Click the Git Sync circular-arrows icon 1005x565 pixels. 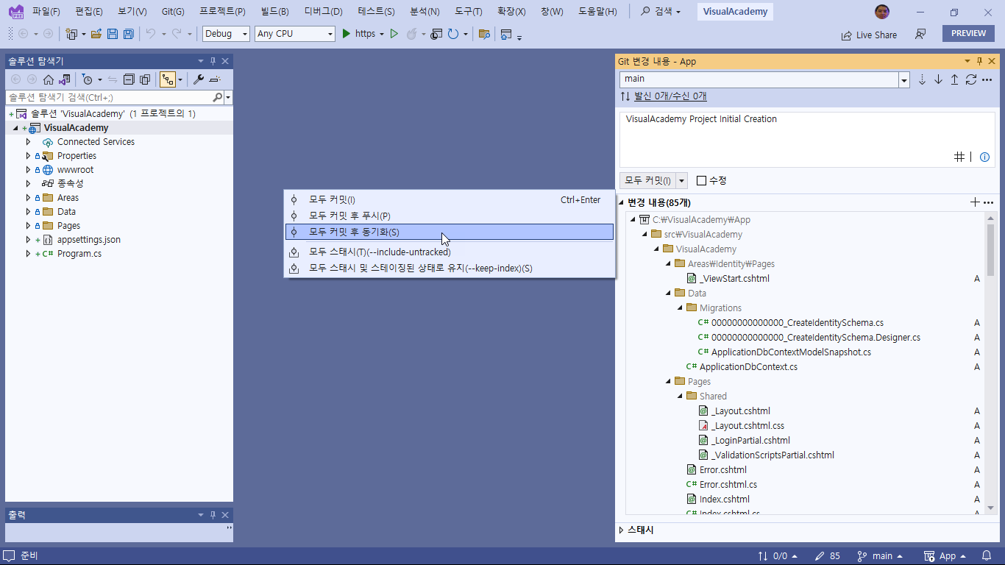[x=970, y=79]
